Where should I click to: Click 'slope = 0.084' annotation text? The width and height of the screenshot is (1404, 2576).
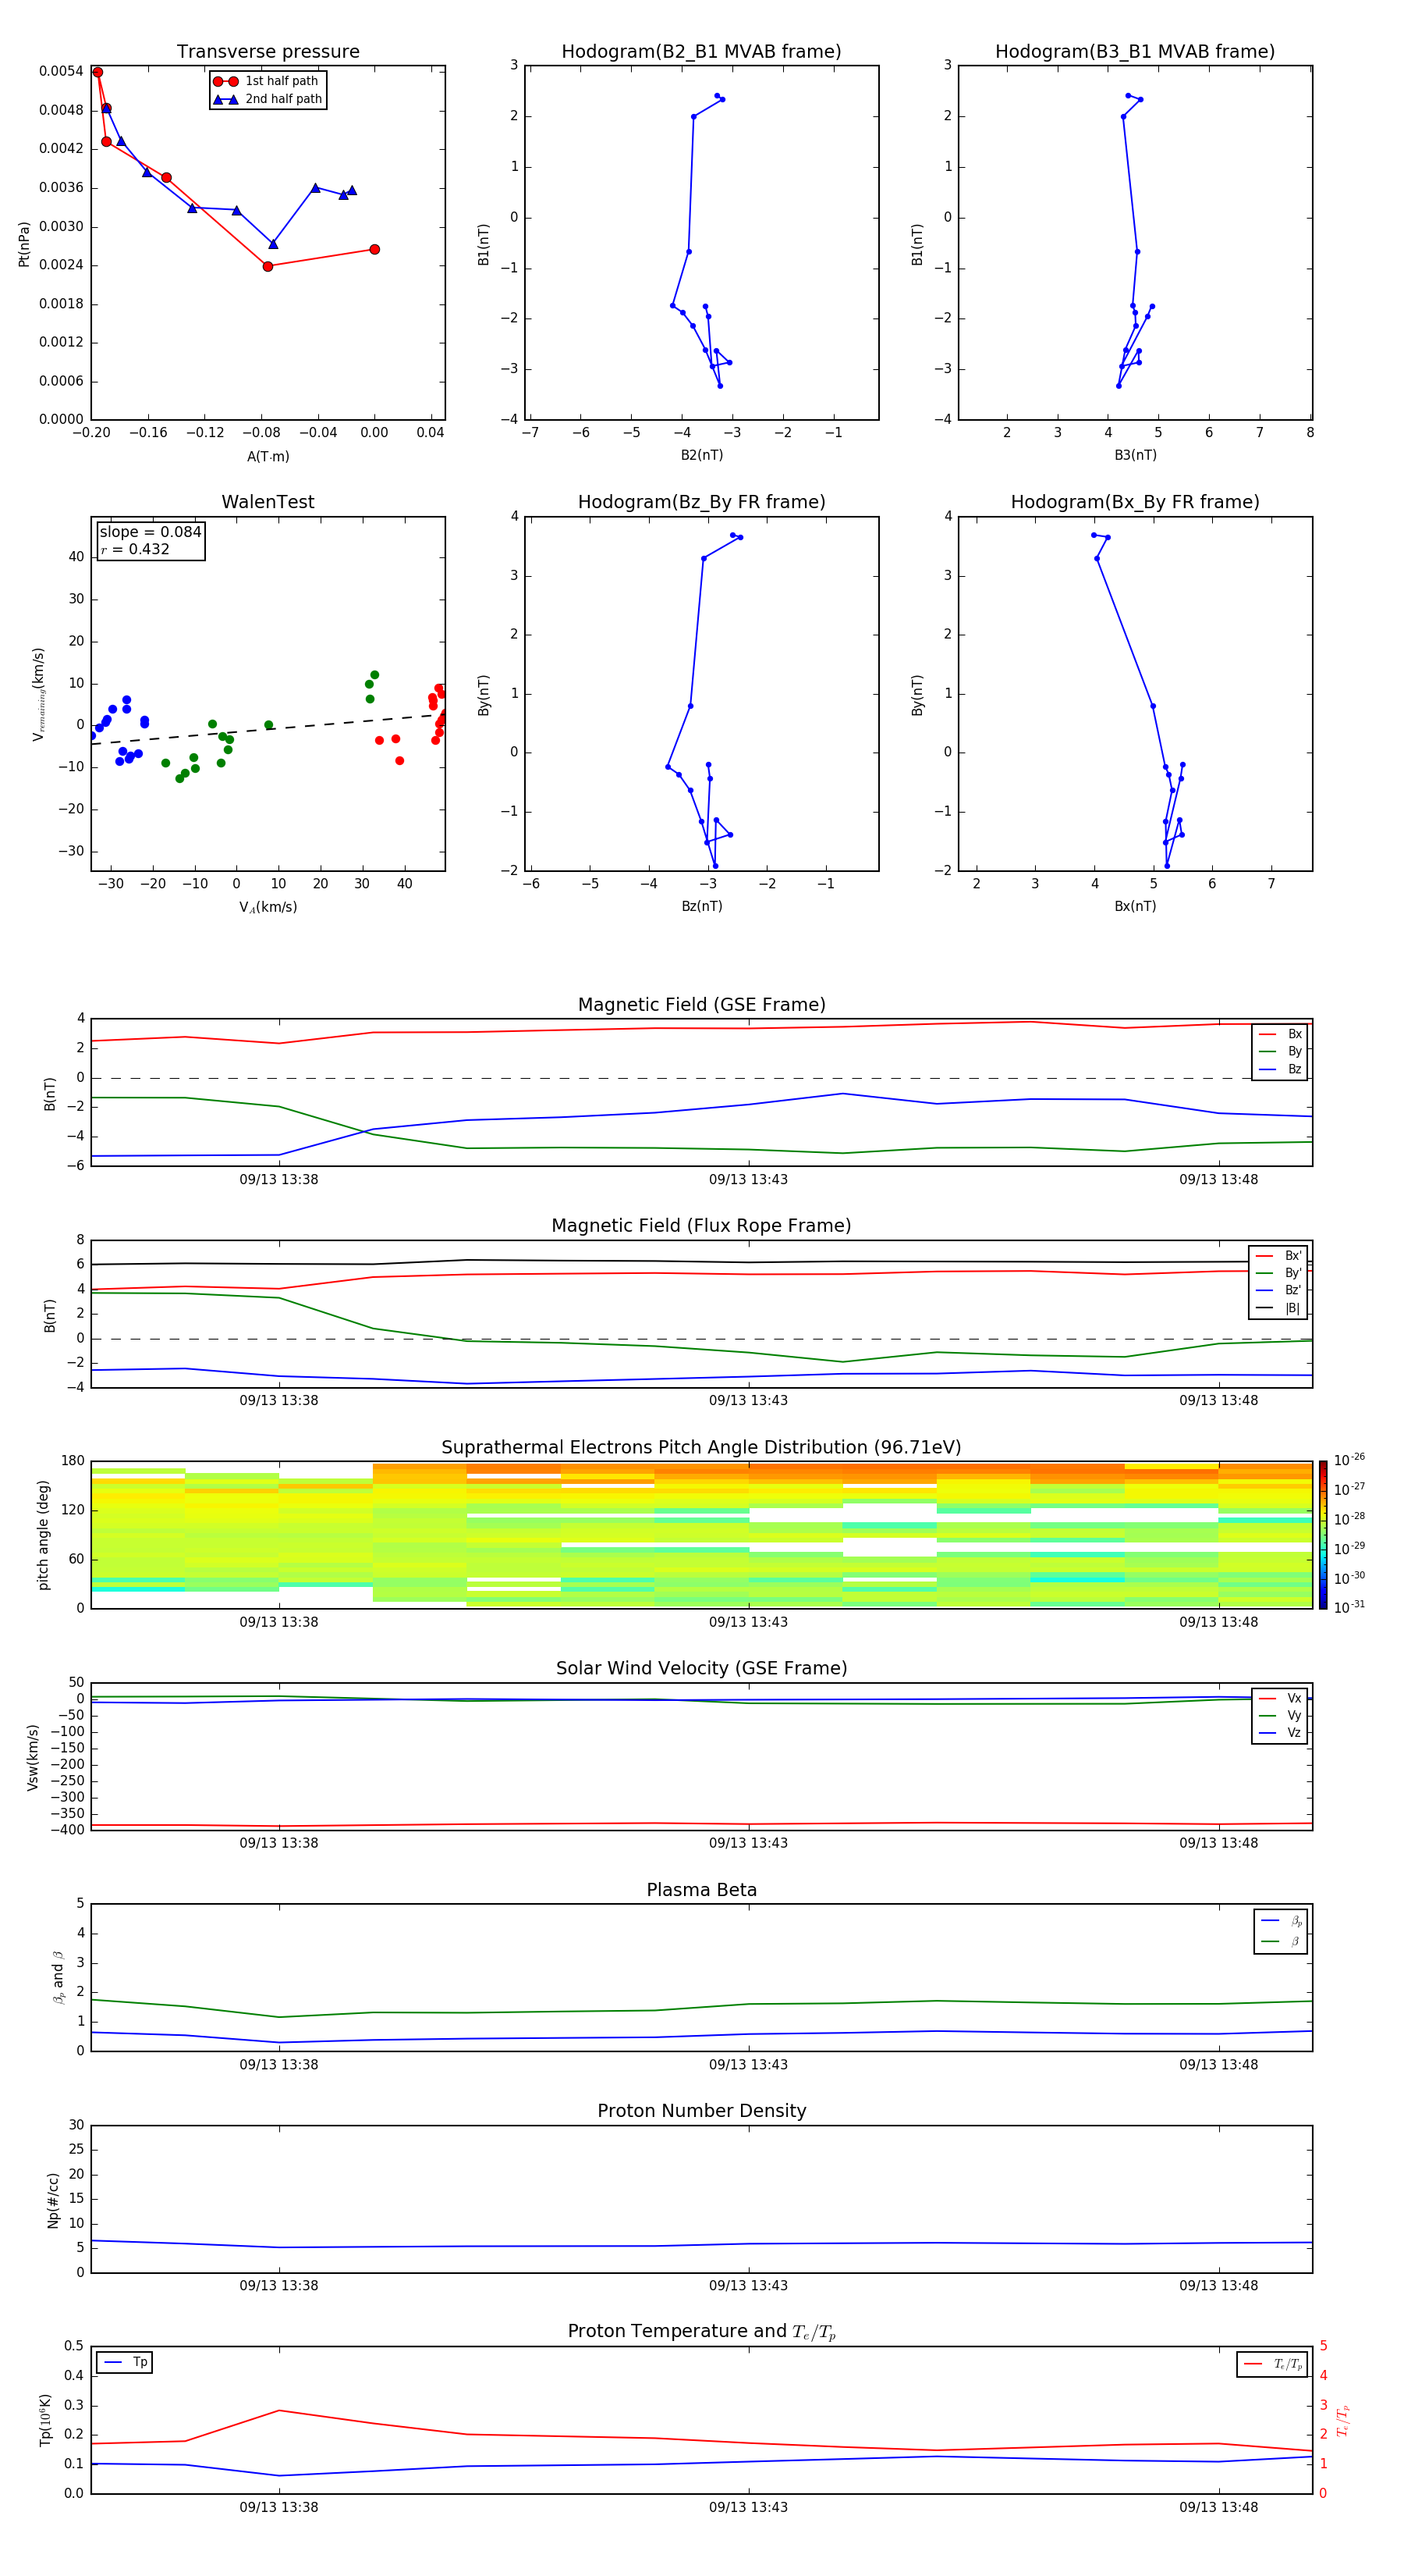coord(151,532)
